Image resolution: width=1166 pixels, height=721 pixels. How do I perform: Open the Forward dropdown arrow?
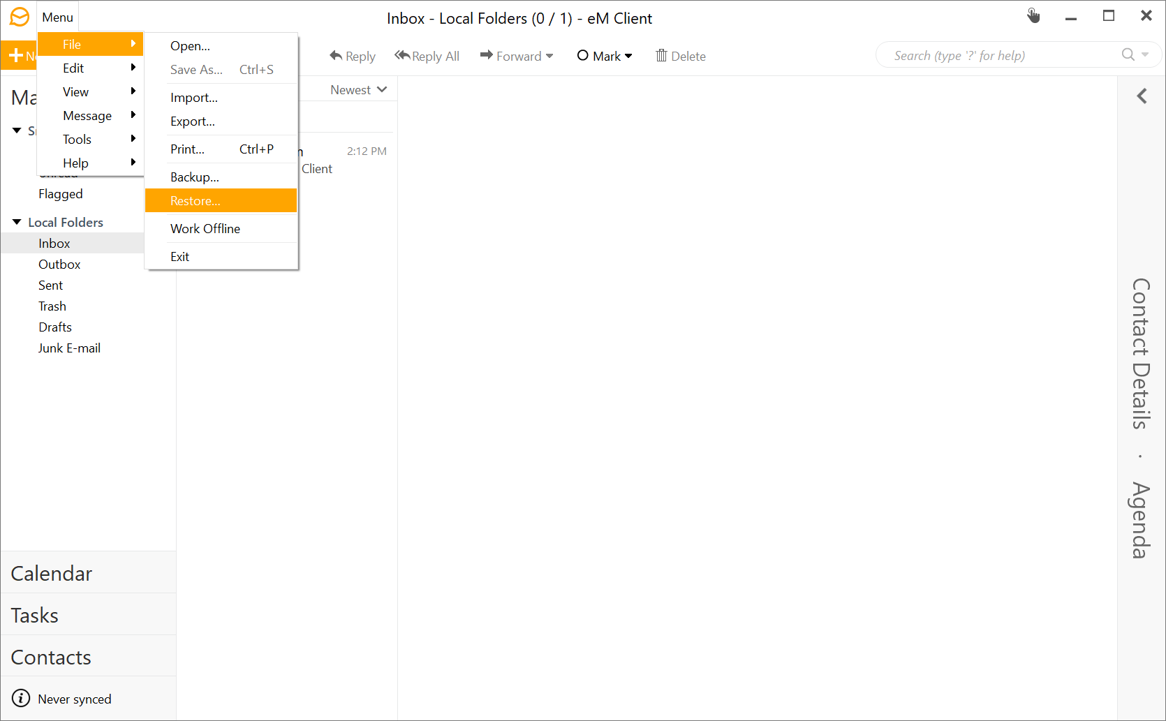point(549,56)
